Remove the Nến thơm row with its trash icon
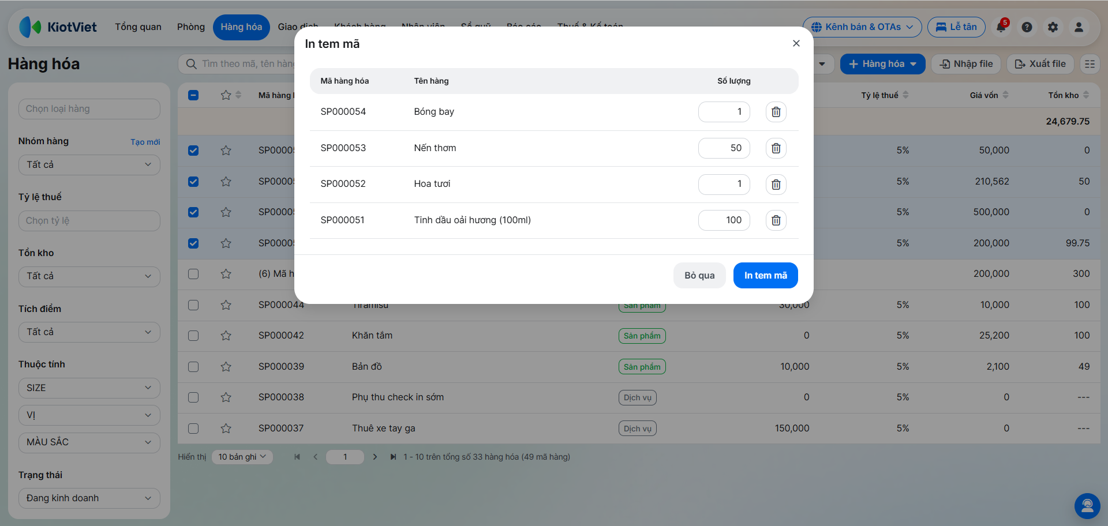 tap(776, 148)
